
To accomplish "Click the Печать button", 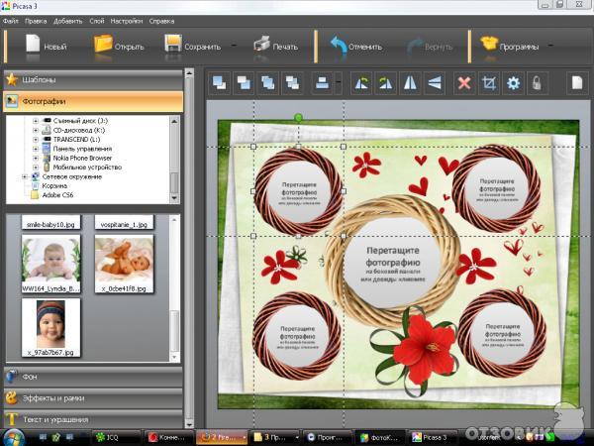I will click(x=274, y=45).
